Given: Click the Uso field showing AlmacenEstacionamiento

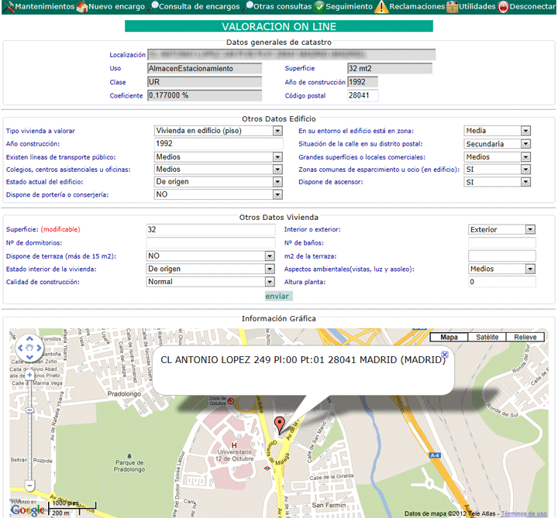Looking at the screenshot, I should [x=205, y=69].
